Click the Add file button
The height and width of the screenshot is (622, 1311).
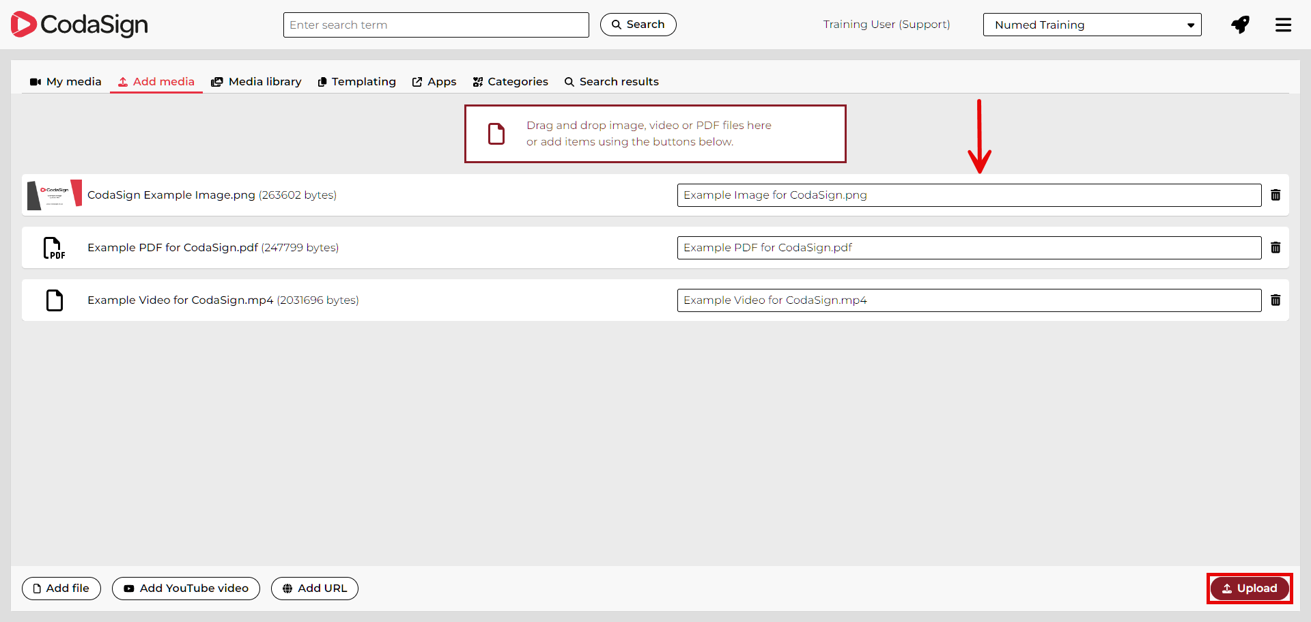[x=61, y=589]
